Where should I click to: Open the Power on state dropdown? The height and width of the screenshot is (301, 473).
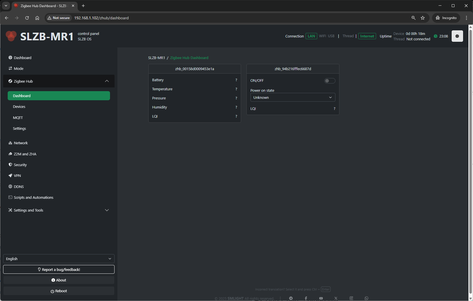point(292,97)
